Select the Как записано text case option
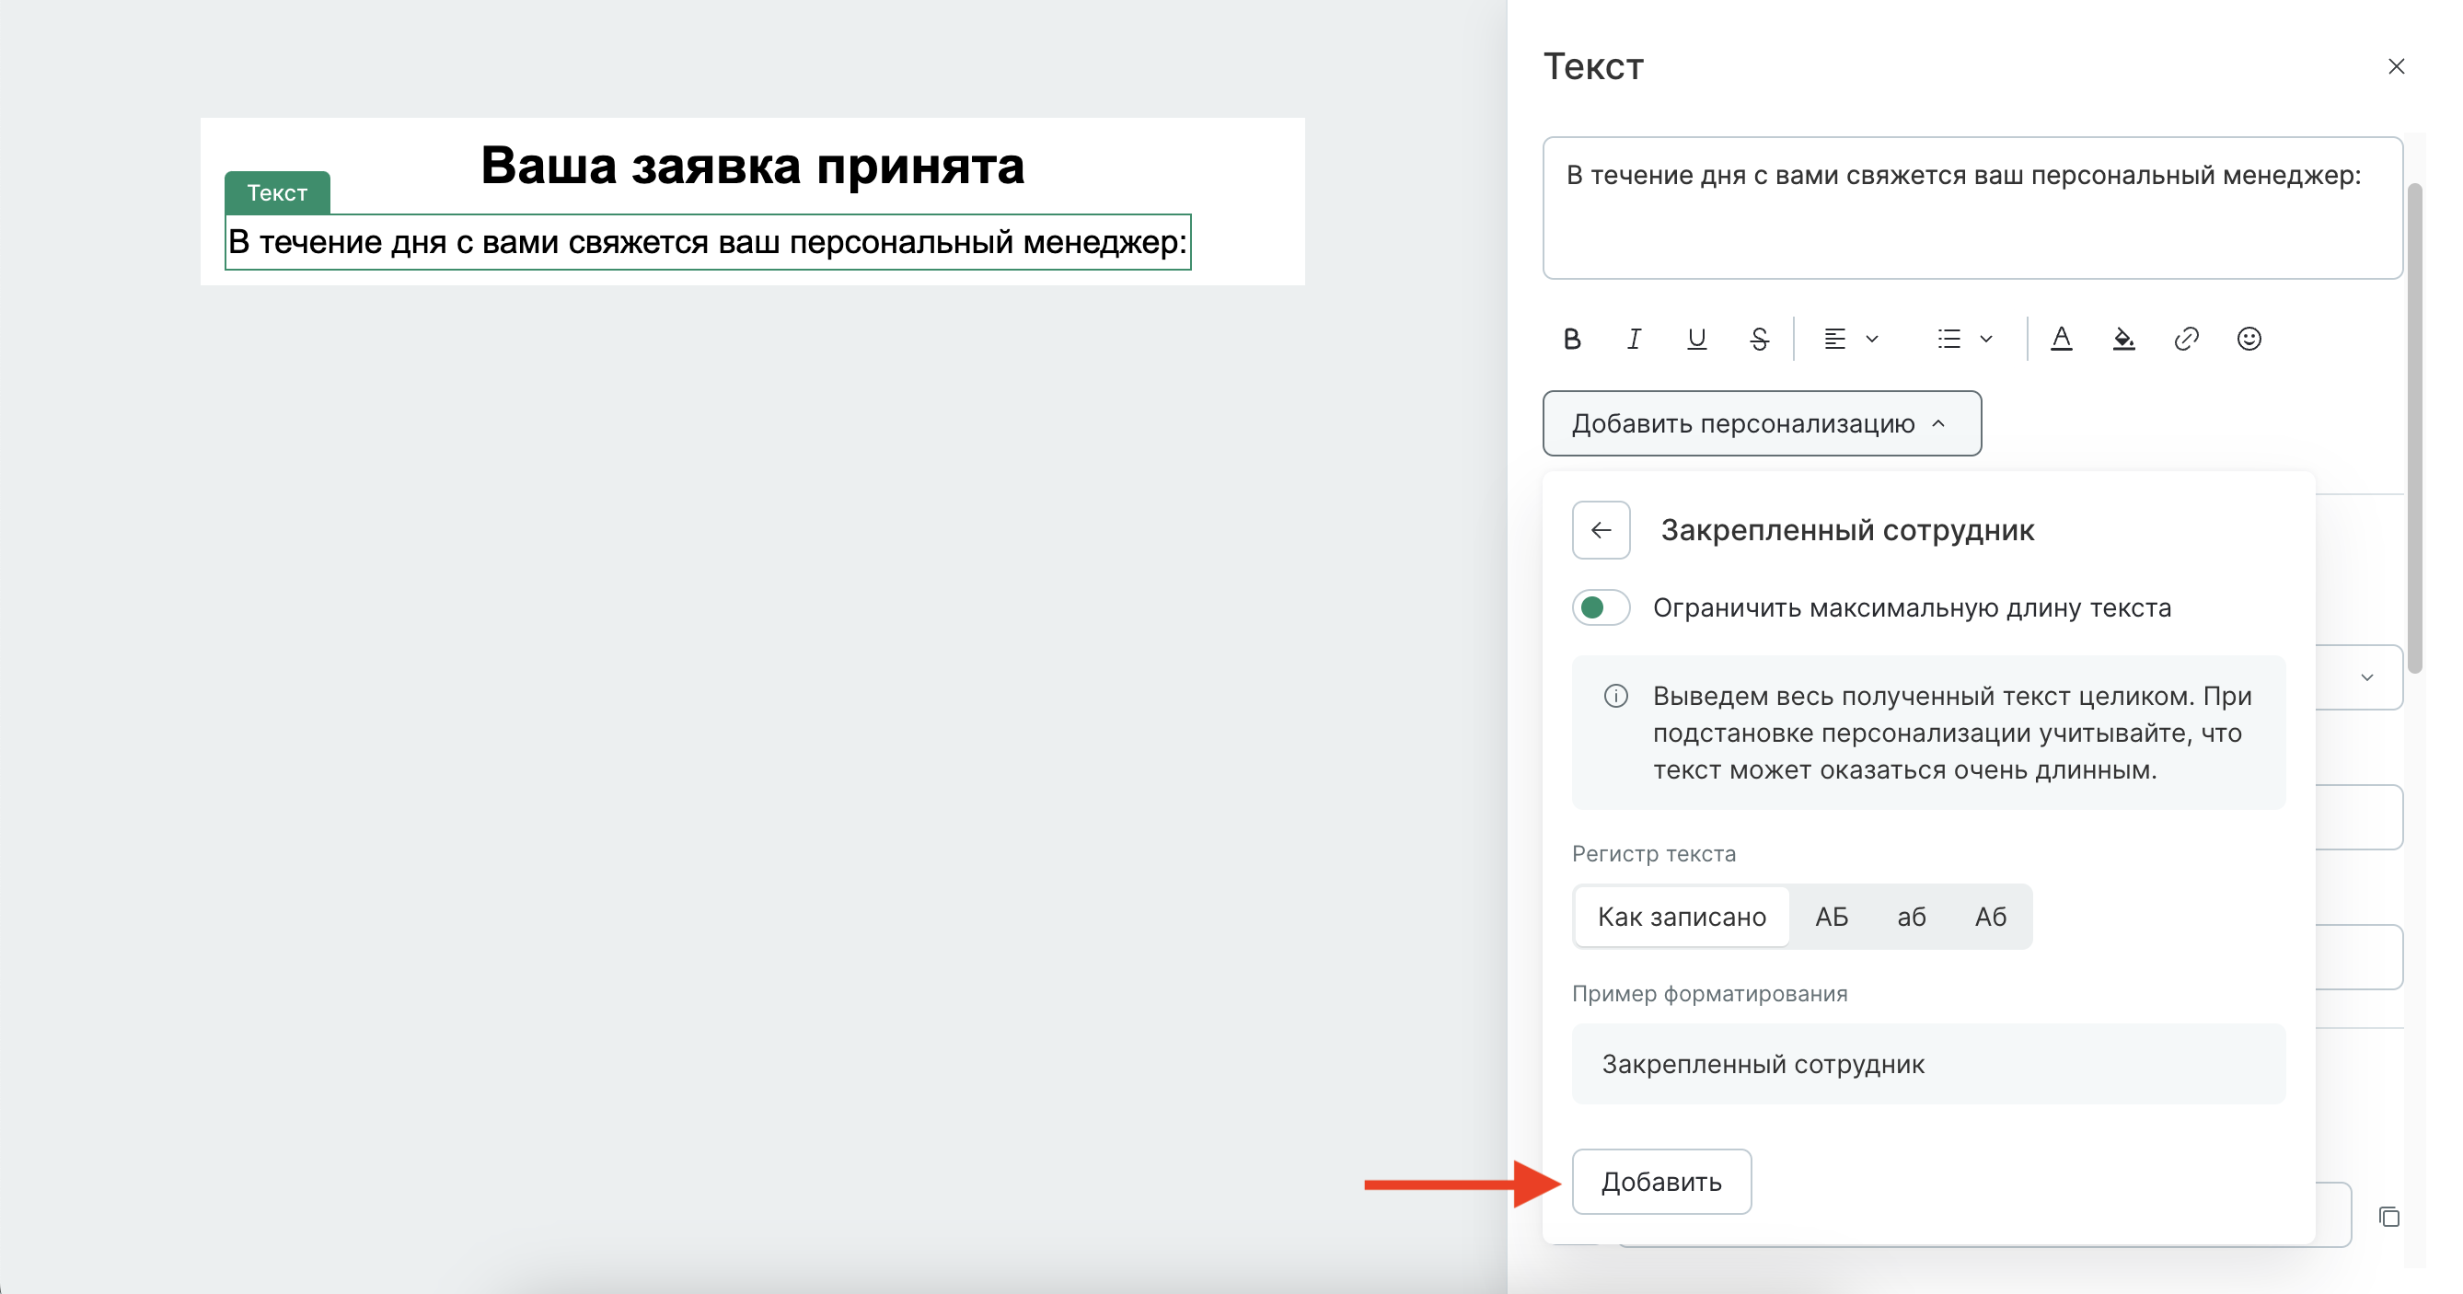The height and width of the screenshot is (1294, 2463). pyautogui.click(x=1682, y=917)
